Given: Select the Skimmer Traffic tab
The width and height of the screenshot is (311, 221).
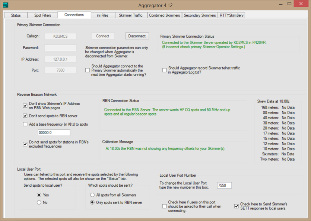Looking at the screenshot, I should [x=130, y=15].
